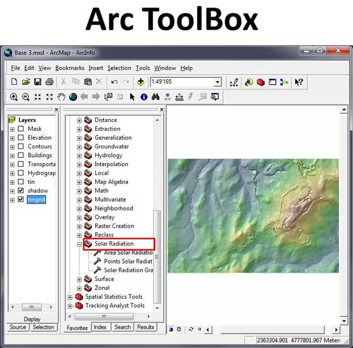Click the Fixed Zoom In icon

coord(38,97)
